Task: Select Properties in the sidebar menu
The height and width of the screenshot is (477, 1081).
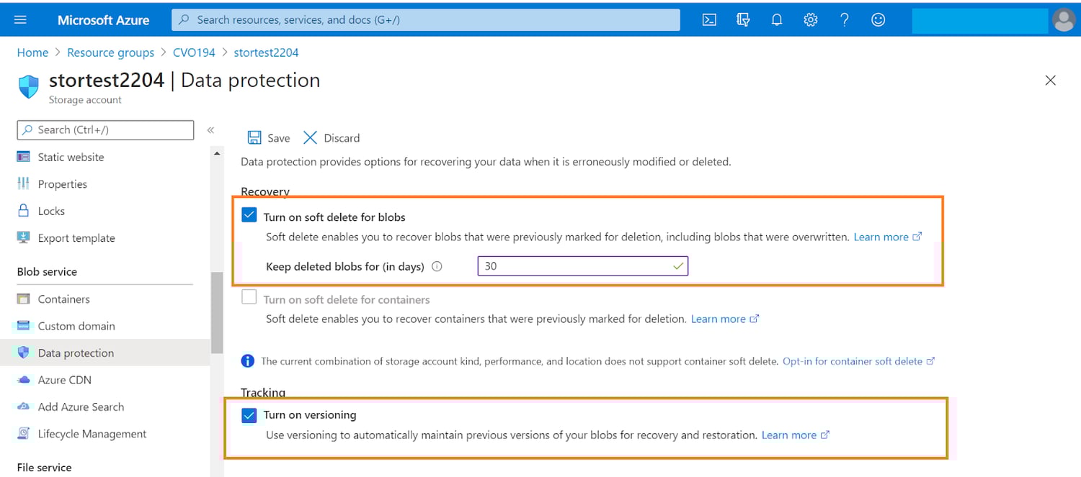Action: (61, 183)
